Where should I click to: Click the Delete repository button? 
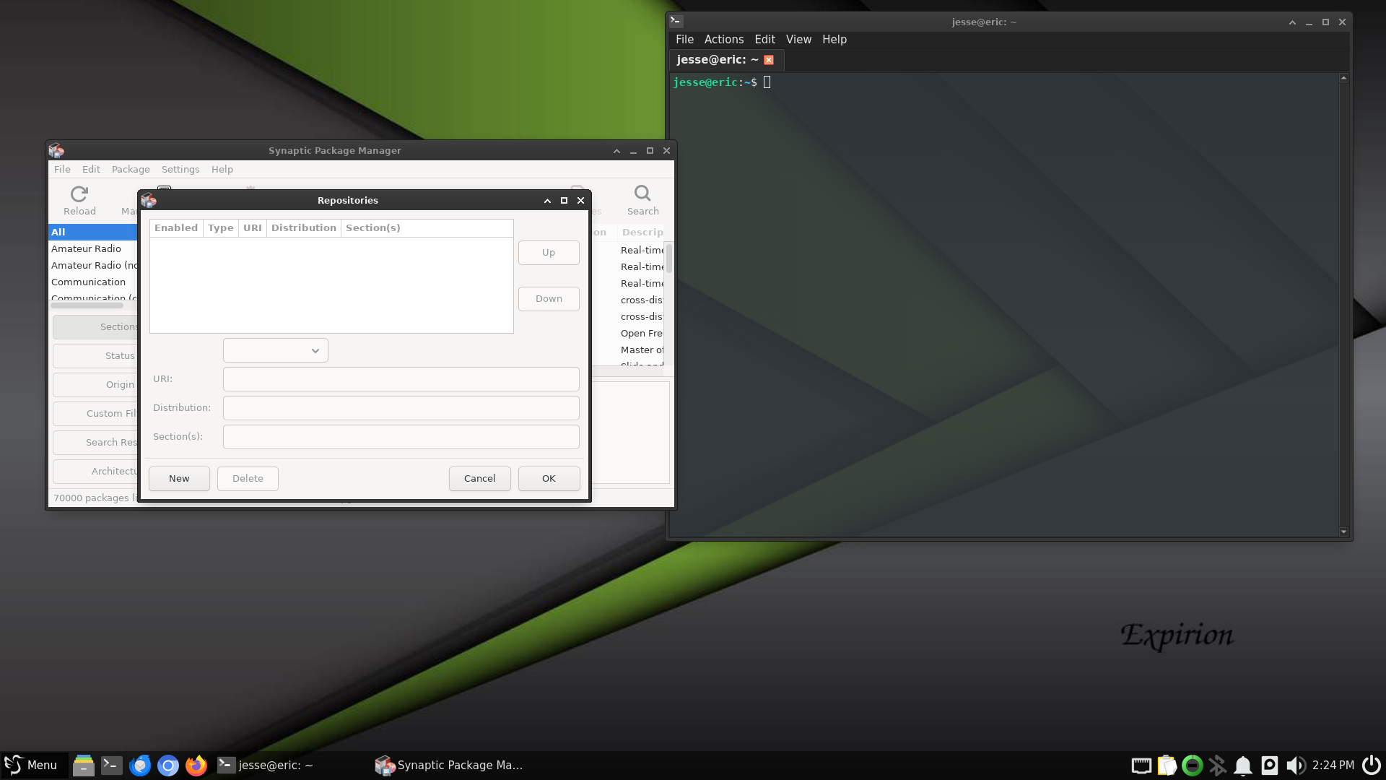point(248,478)
